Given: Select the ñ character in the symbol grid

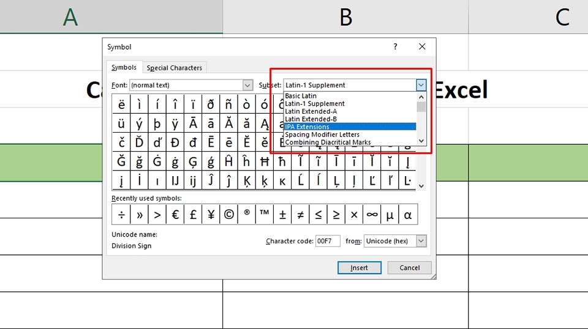Looking at the screenshot, I should point(228,104).
